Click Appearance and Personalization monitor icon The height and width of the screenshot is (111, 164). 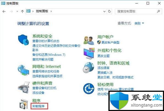pos(89,54)
